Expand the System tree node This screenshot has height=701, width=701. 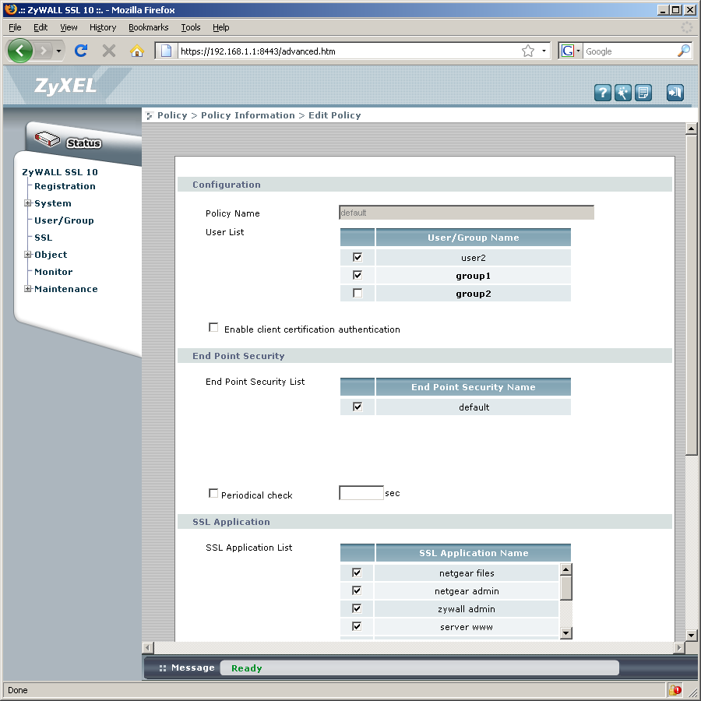point(28,203)
